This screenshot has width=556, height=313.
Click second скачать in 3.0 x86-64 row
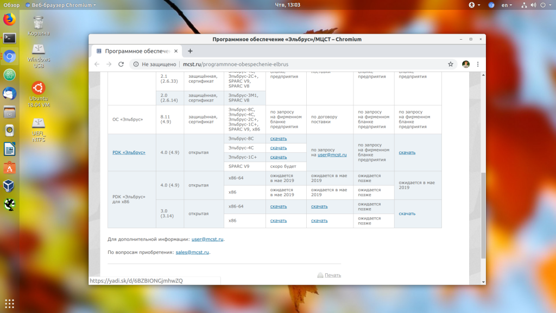319,206
